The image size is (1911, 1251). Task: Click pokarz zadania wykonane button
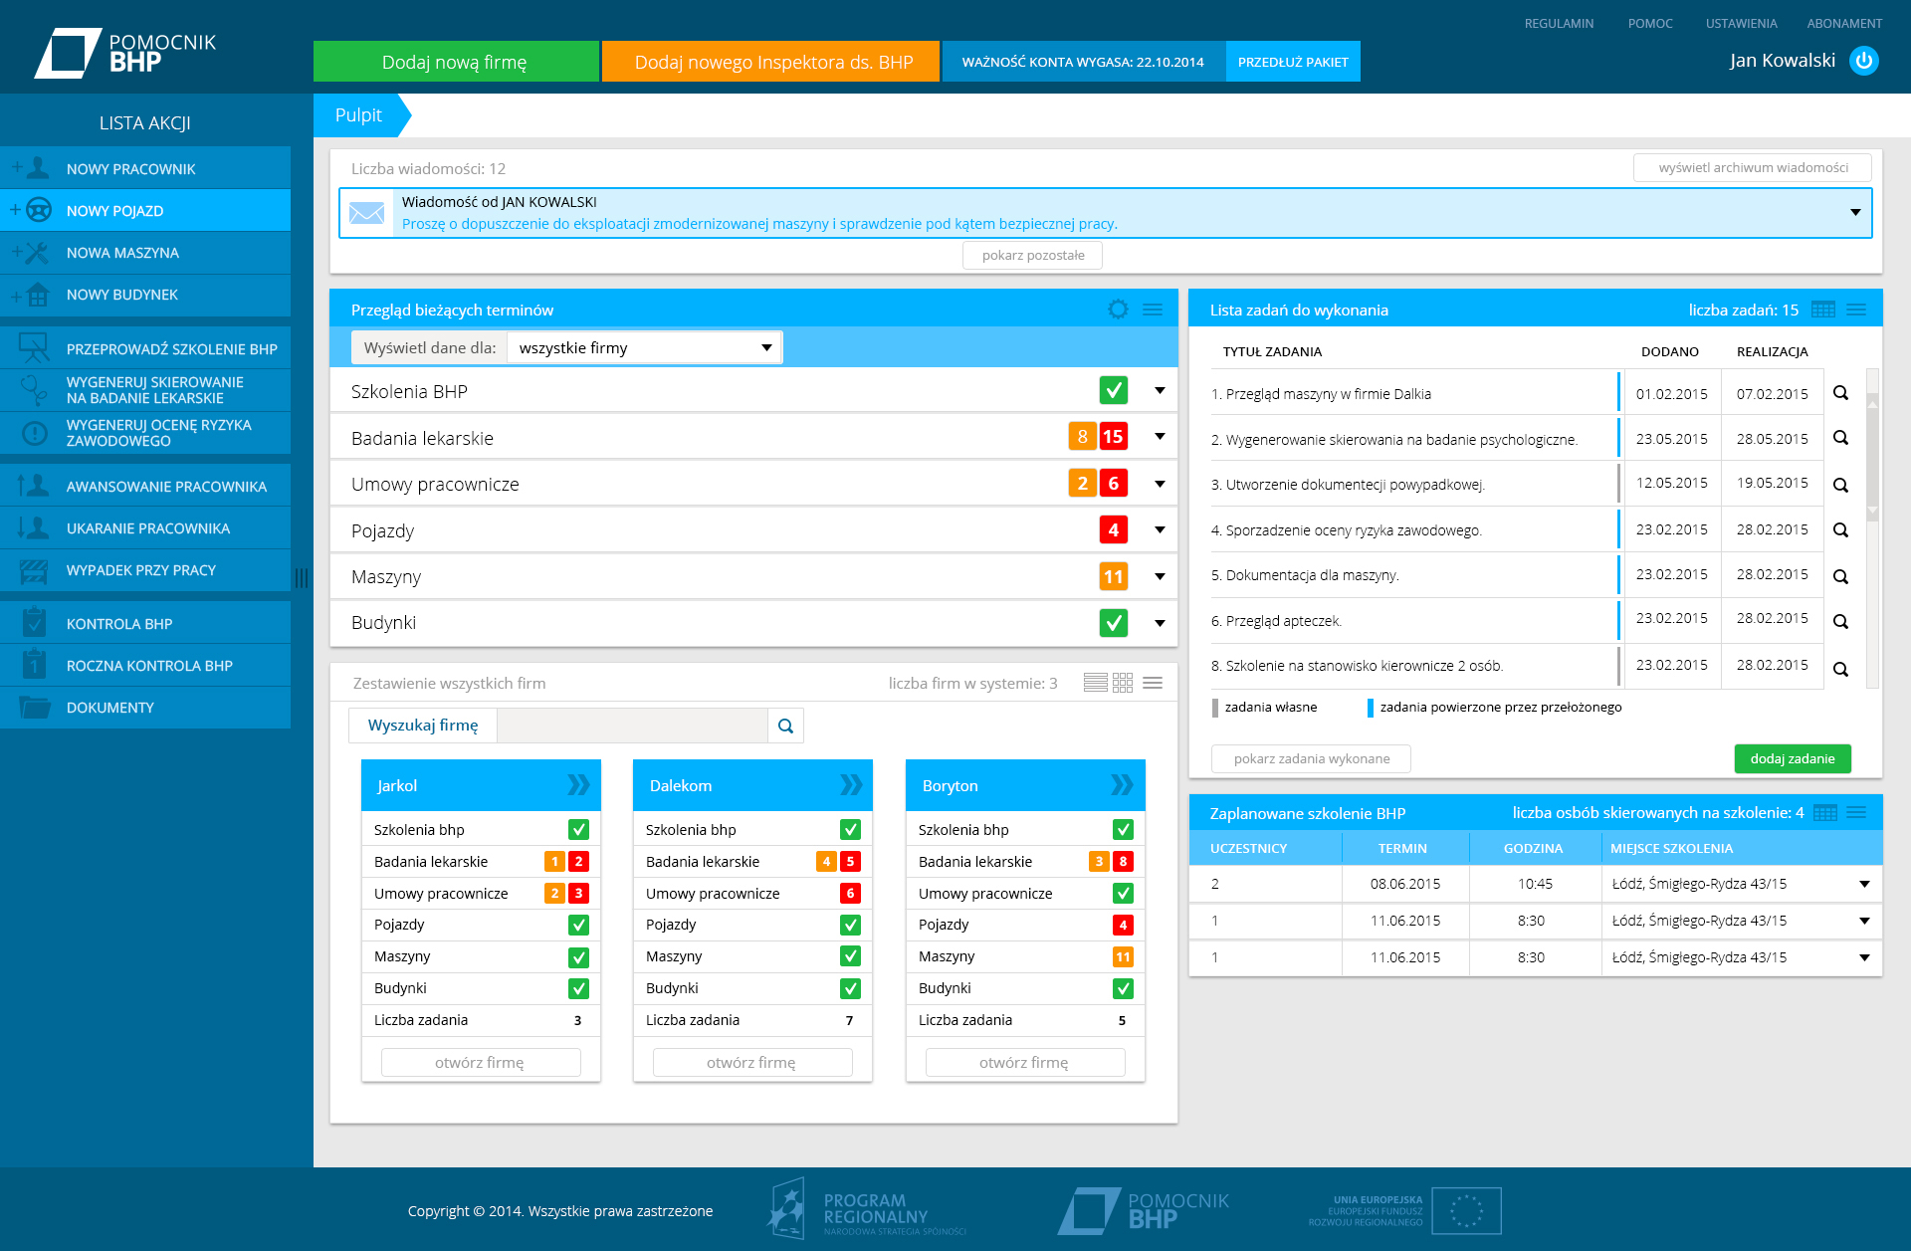pyautogui.click(x=1312, y=758)
